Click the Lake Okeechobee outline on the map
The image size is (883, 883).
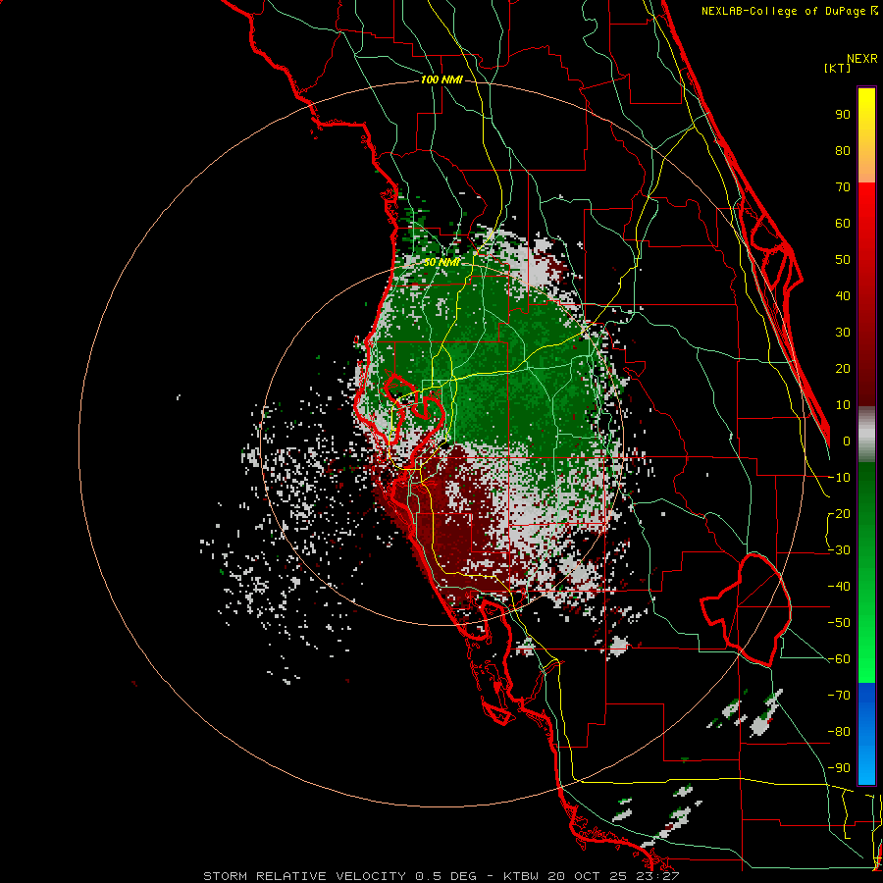(x=747, y=610)
